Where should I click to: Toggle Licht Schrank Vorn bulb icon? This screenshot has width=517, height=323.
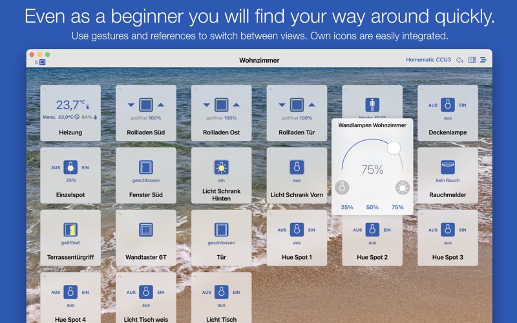coord(297,167)
